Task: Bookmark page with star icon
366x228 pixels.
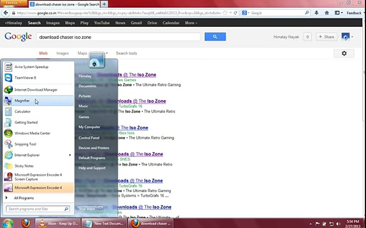Action: [225, 13]
